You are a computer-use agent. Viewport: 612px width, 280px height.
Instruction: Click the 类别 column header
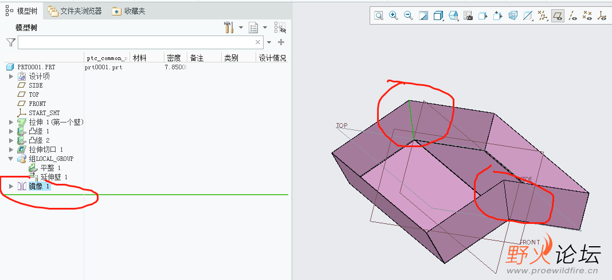238,58
